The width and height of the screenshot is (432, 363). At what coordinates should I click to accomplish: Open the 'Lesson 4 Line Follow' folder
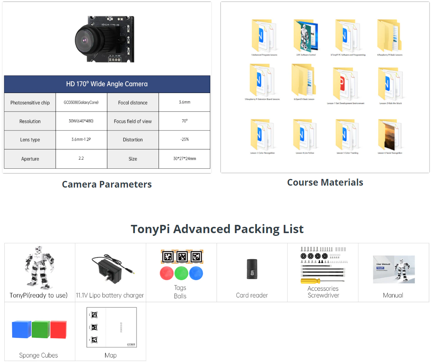click(306, 135)
